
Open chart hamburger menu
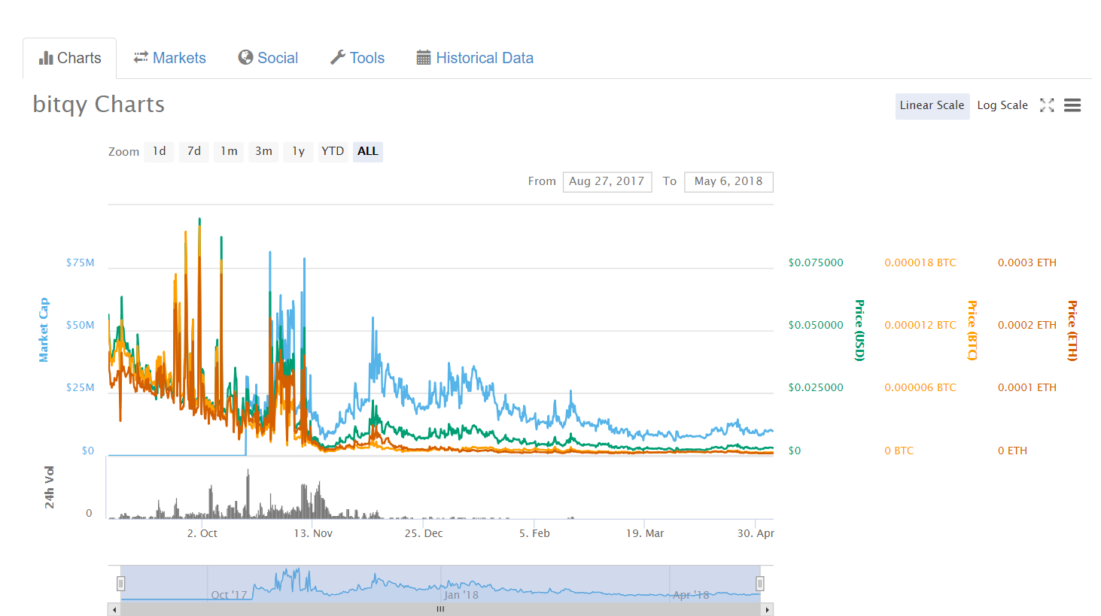click(1072, 105)
